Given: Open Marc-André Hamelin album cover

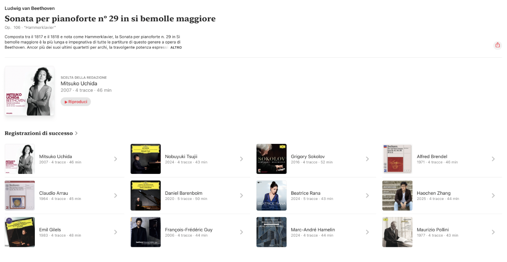Looking at the screenshot, I should (271, 232).
